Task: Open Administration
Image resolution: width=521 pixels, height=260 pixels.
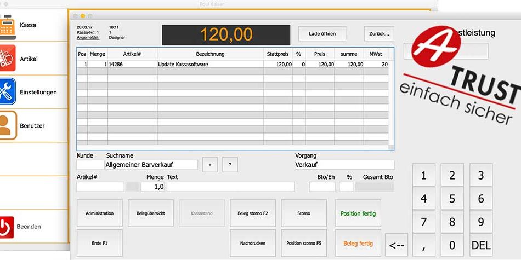Action: point(100,213)
